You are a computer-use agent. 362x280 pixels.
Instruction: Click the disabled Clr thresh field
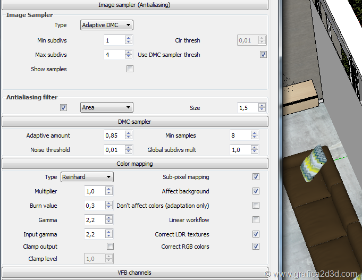(x=248, y=40)
